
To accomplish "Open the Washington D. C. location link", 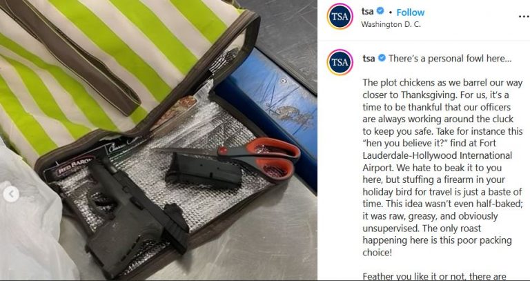I will (x=391, y=24).
